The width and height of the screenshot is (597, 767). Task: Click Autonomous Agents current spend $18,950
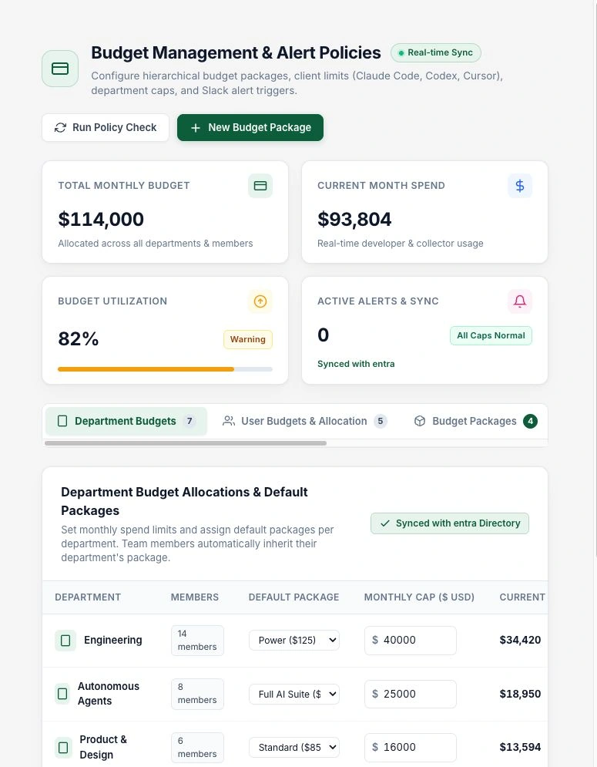pos(520,694)
